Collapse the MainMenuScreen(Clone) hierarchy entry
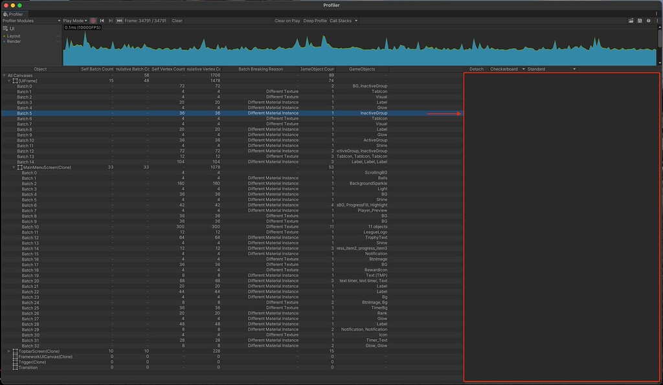The image size is (663, 385). (13, 167)
